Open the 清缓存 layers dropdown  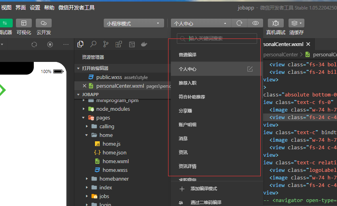pos(296,23)
